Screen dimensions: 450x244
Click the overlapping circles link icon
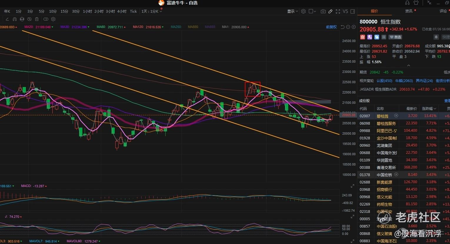click(x=46, y=19)
